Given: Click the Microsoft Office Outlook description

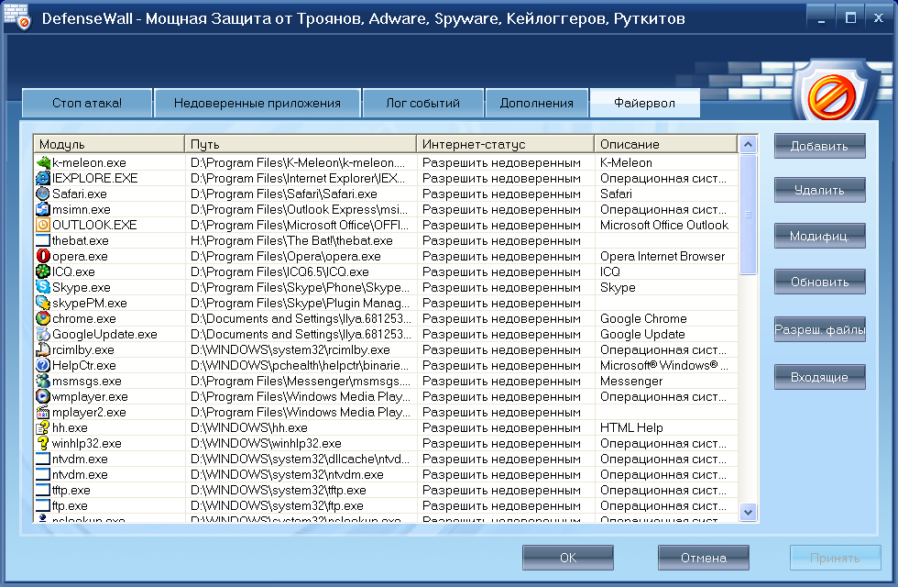Looking at the screenshot, I should 663,225.
